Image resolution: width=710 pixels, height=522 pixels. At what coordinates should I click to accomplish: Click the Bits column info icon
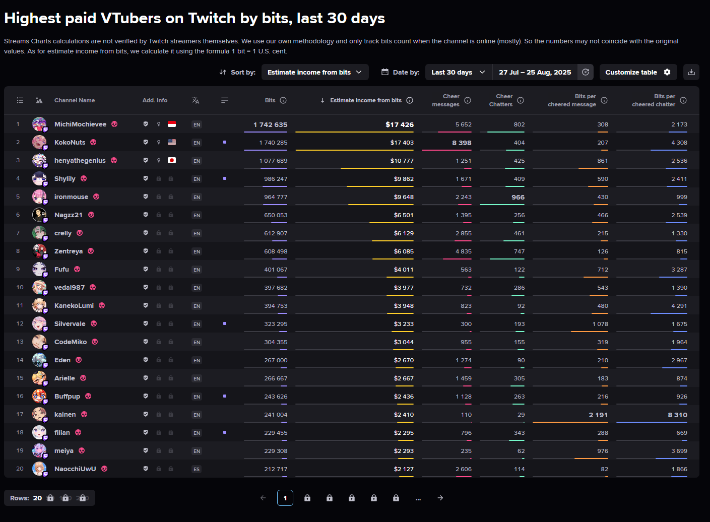[283, 100]
